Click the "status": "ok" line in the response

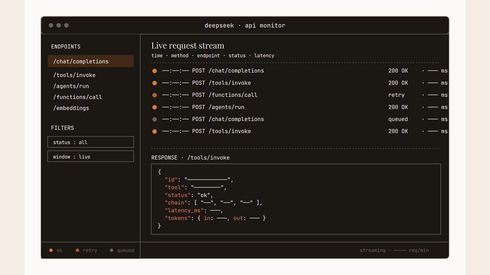click(189, 195)
